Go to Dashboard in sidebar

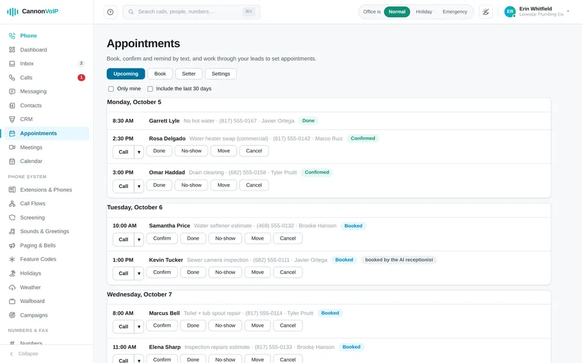(47, 50)
